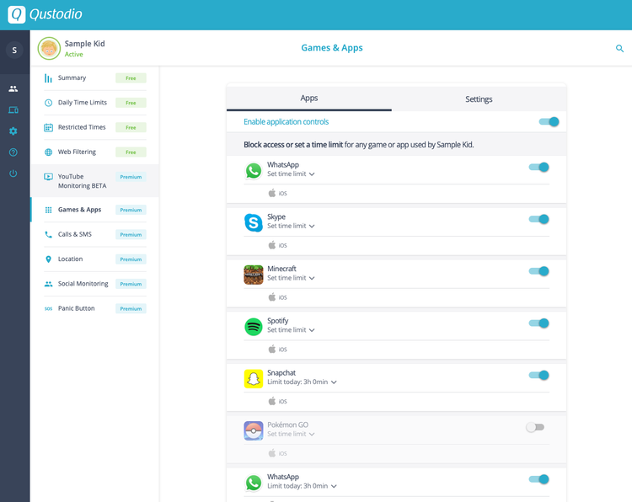Click the iOS label under Skype
The width and height of the screenshot is (632, 502).
[283, 245]
